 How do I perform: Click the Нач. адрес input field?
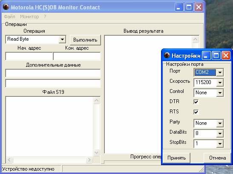29,56
